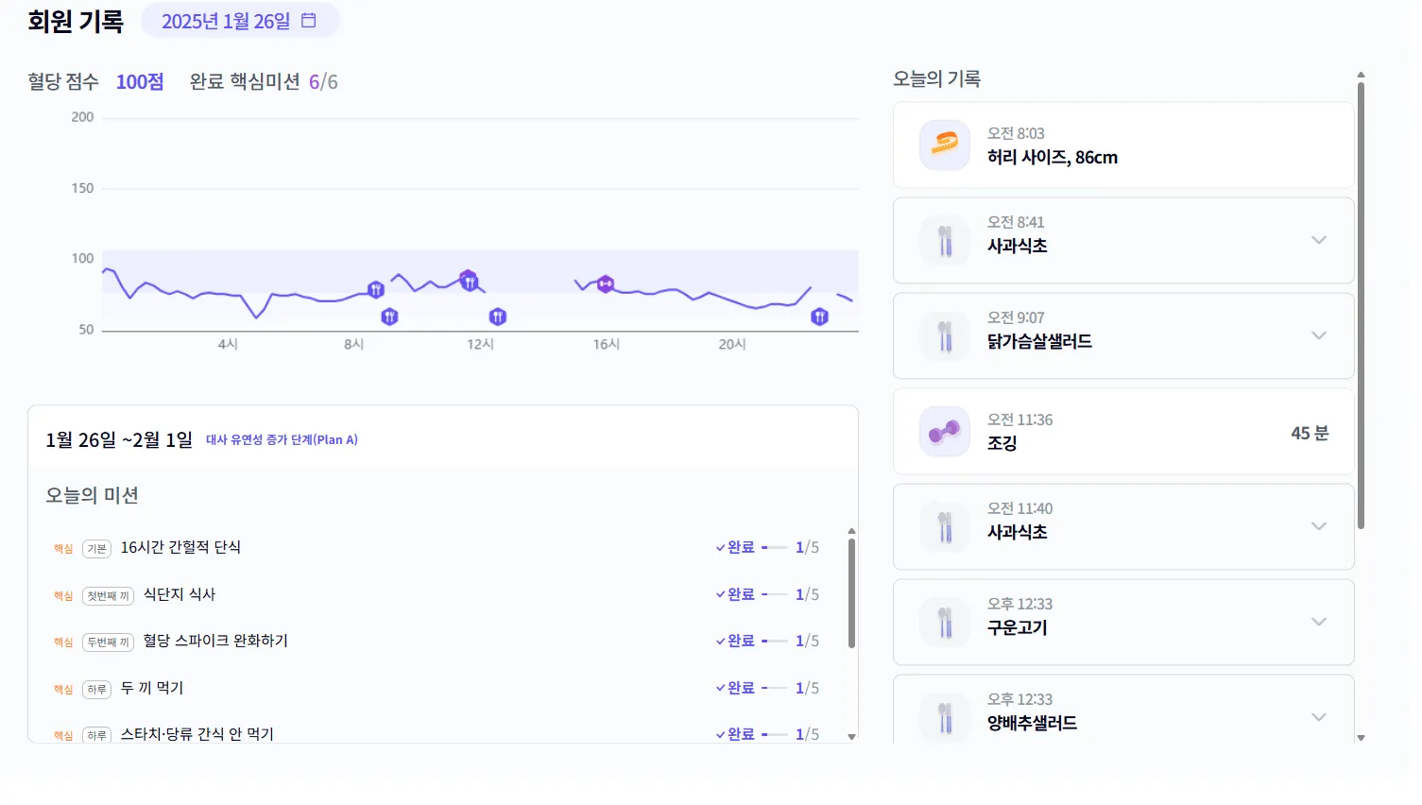The height and width of the screenshot is (805, 1422).
Task: Click the down arrow of the 오늘의 기록 scrollbar
Action: click(x=1361, y=738)
